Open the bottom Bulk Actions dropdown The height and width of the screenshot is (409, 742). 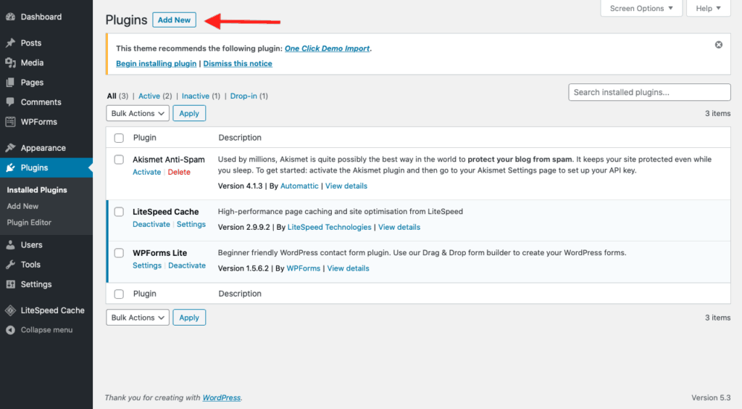coord(138,318)
